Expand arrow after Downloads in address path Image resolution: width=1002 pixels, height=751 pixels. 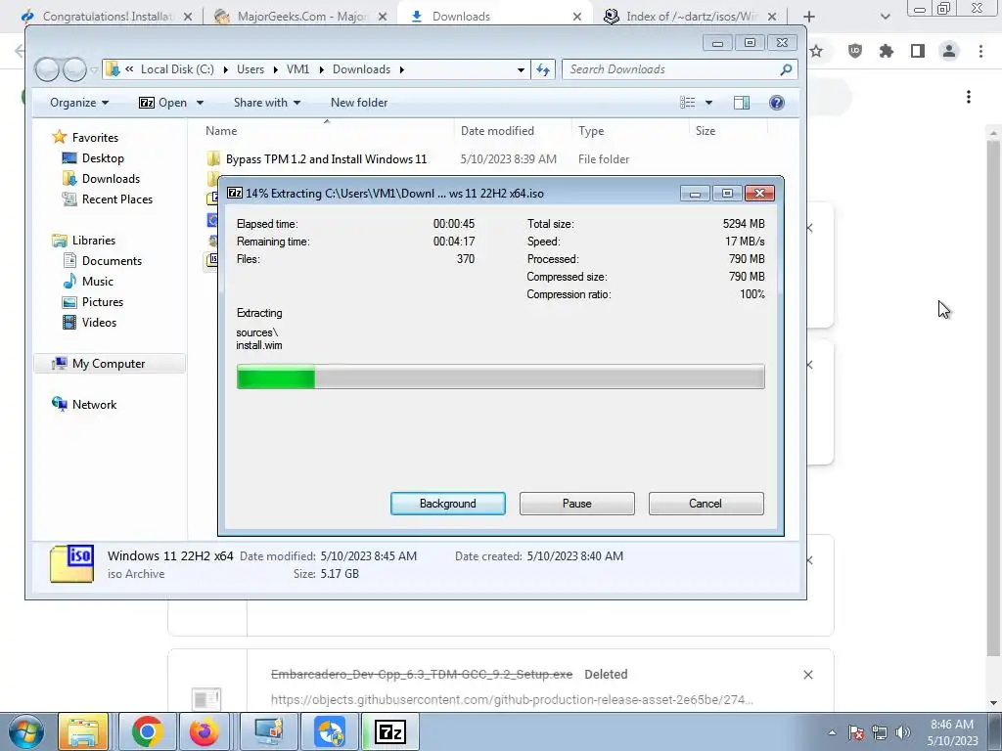point(402,69)
